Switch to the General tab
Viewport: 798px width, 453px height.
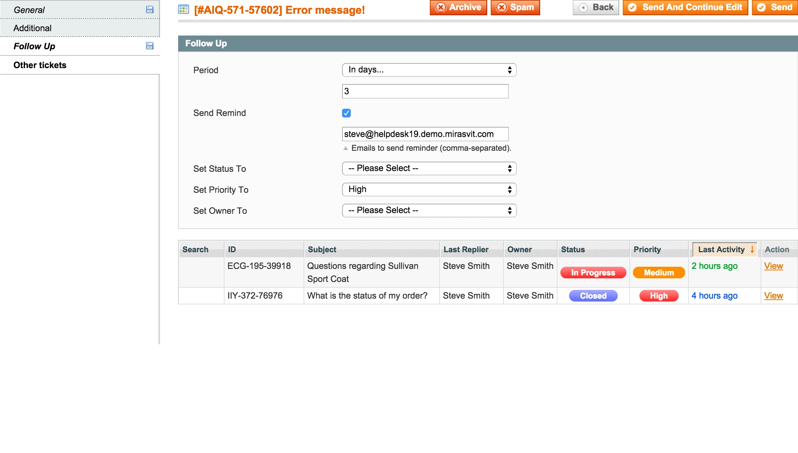29,10
